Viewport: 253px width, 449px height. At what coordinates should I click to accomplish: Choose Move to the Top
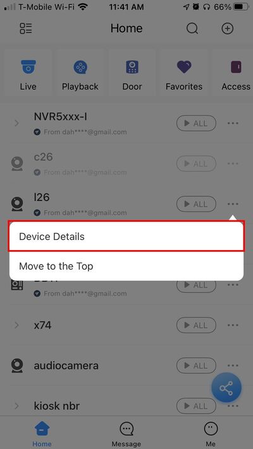(126, 266)
